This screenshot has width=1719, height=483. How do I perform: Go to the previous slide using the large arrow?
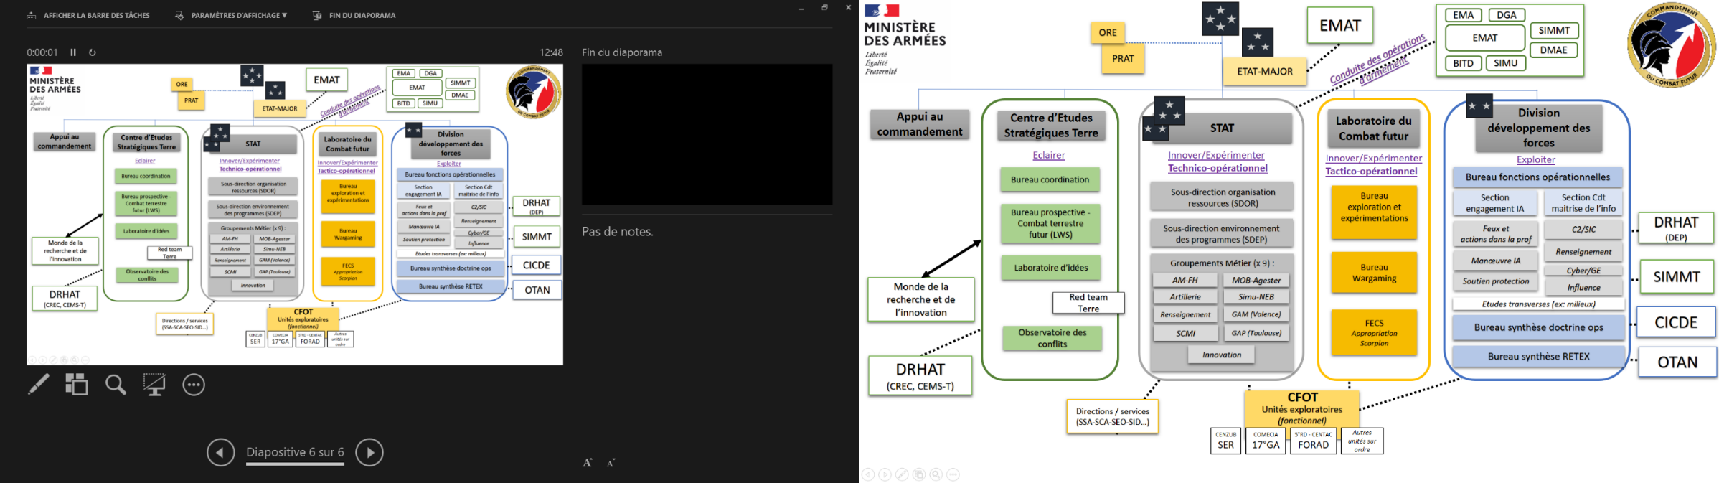tap(221, 452)
